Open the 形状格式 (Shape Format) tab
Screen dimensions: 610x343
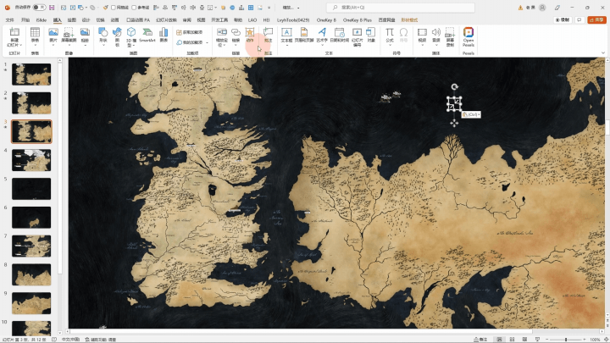409,19
